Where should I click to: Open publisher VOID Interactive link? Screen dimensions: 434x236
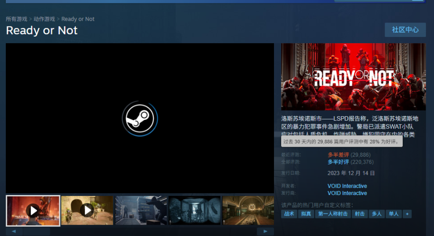coord(347,193)
